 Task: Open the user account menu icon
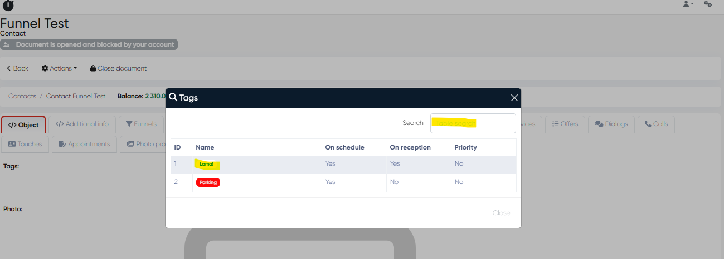click(688, 4)
